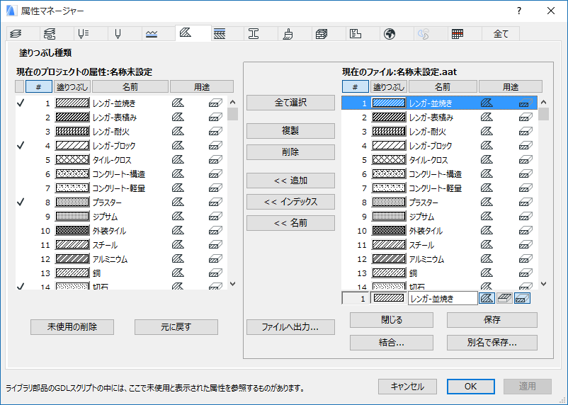Image resolution: width=568 pixels, height=405 pixels.
Task: Open the Operation Profiles calendar tab icon
Action: tap(458, 34)
